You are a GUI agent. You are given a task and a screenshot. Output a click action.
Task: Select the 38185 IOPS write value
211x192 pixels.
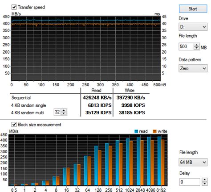point(132,113)
